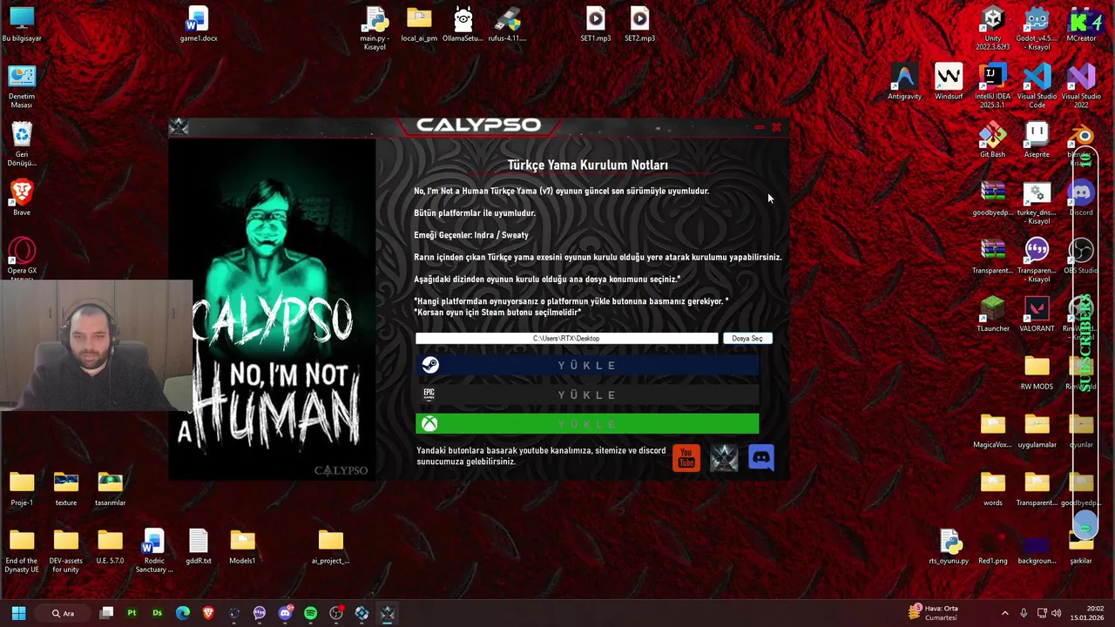
Task: Open the Hava: Orta weather widget
Action: tap(935, 613)
